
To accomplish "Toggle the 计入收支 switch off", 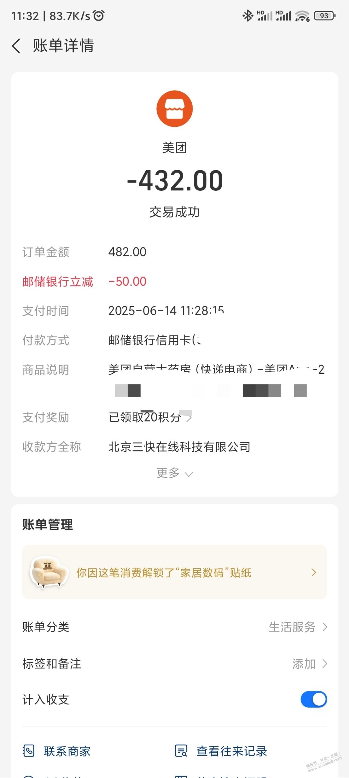I will coord(313,699).
